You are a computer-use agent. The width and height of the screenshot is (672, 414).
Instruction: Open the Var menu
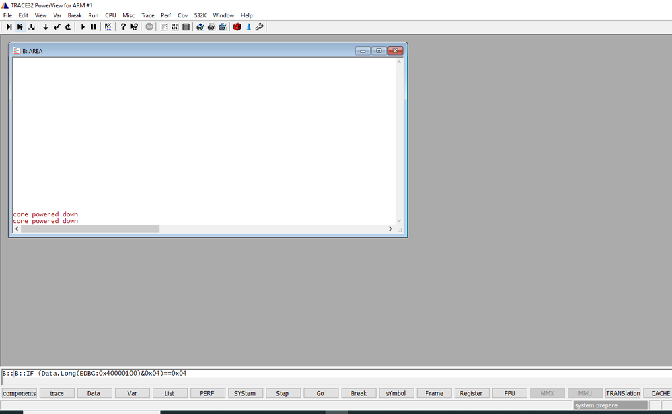click(x=57, y=15)
